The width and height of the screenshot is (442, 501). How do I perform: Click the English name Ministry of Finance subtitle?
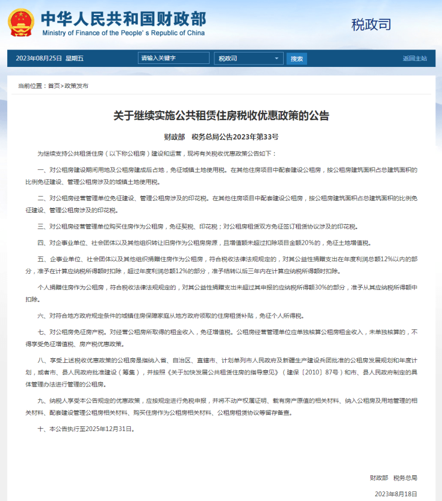coord(124,33)
